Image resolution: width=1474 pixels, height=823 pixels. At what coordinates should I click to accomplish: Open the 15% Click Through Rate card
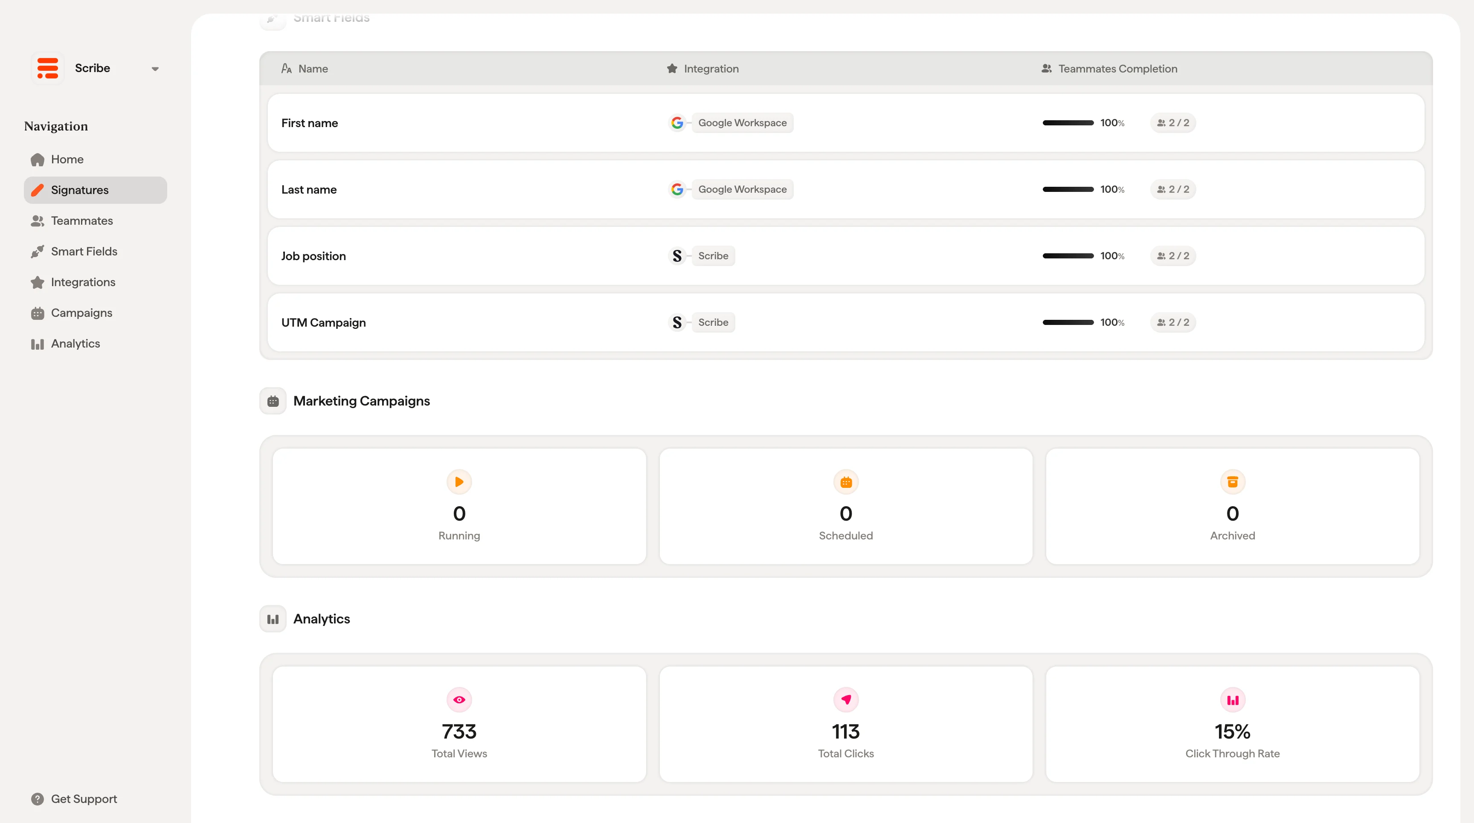pyautogui.click(x=1233, y=724)
